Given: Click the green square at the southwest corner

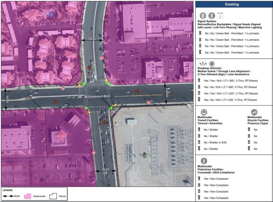Looking at the screenshot, I should (x=86, y=108).
